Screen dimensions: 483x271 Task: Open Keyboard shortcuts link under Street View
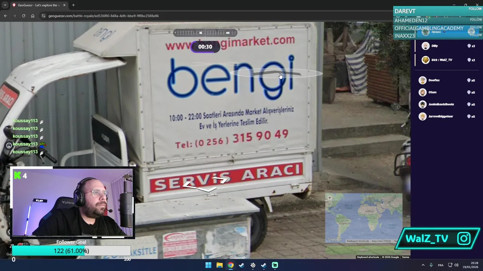(x=368, y=257)
